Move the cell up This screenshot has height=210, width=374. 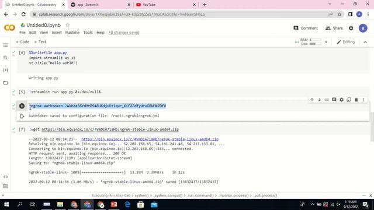coord(312,100)
